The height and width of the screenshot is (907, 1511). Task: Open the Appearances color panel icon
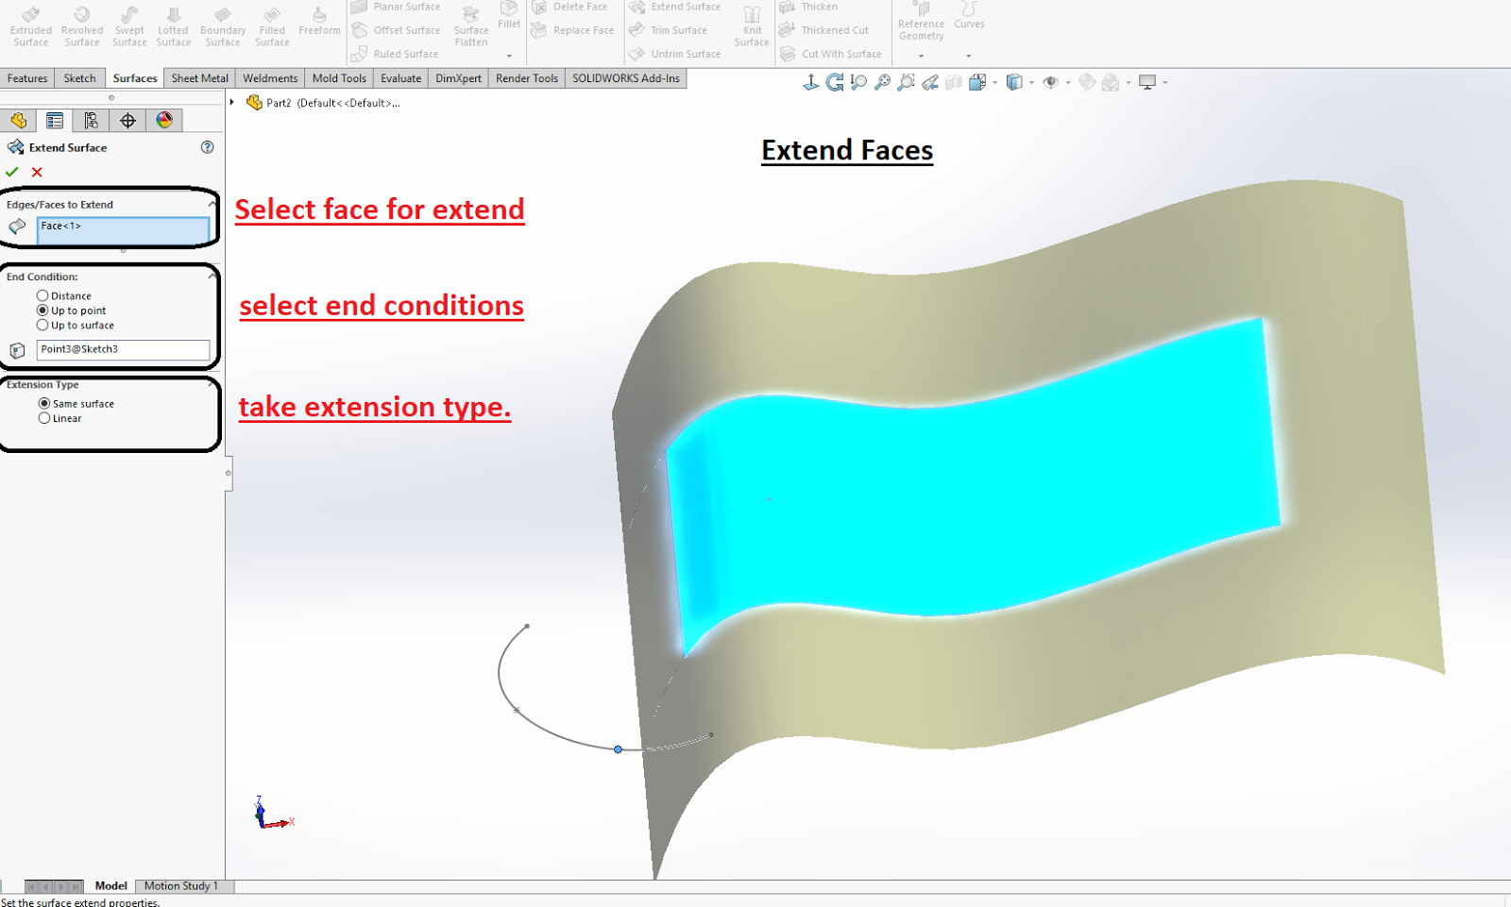(x=164, y=120)
